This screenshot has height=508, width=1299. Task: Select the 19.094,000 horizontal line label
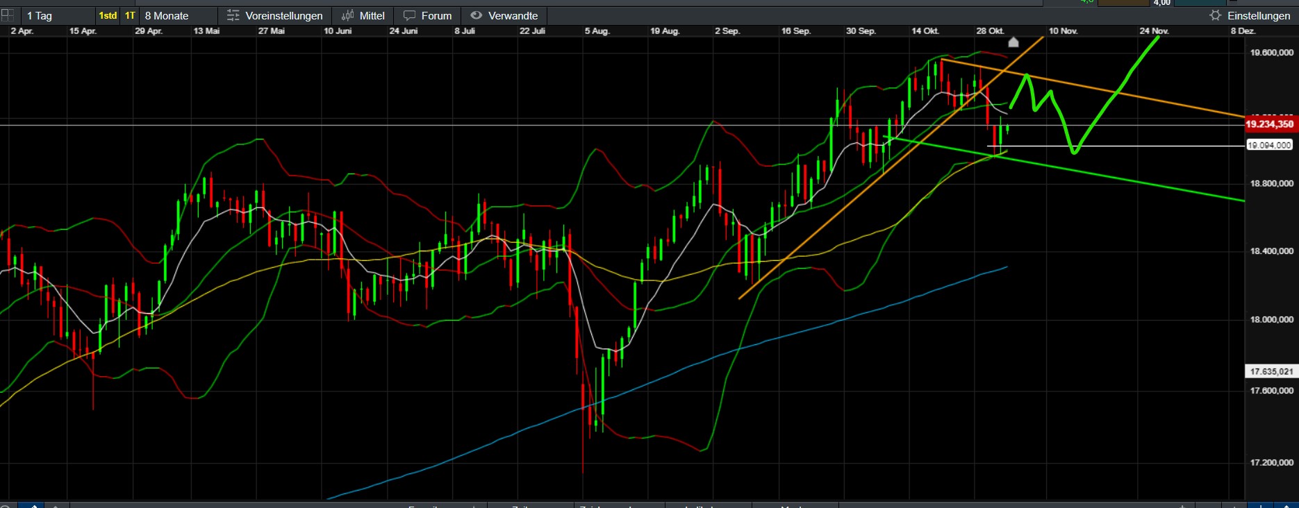coord(1269,145)
